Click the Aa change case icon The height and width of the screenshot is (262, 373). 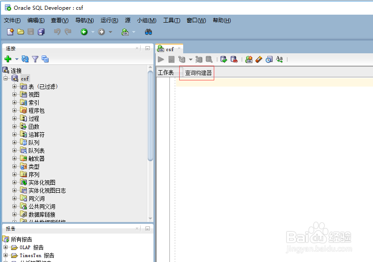click(279, 60)
